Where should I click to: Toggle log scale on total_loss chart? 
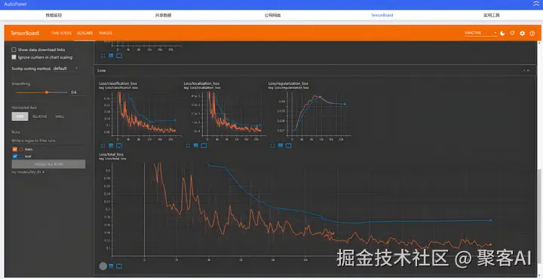coord(111,266)
